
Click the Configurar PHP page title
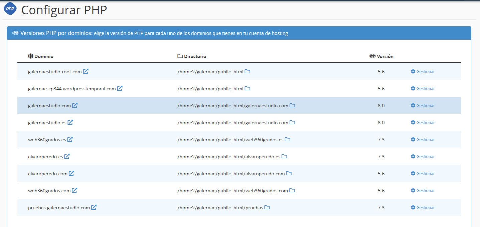click(x=64, y=10)
